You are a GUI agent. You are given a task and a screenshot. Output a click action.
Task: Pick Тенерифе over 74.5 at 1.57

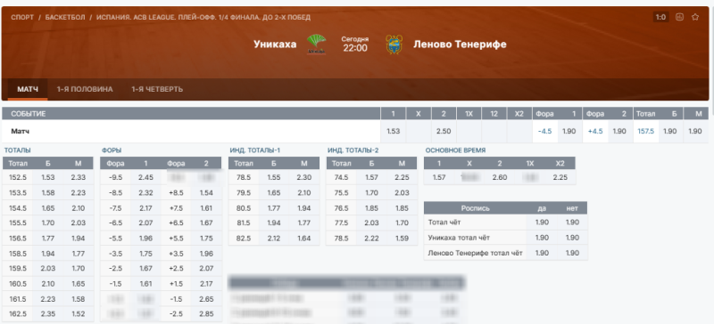point(371,177)
